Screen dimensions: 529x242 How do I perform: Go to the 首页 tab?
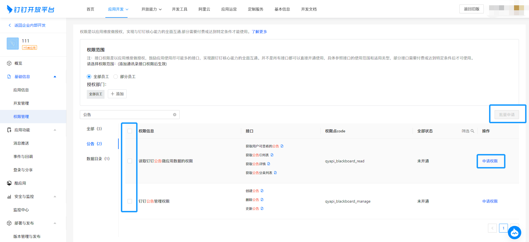coord(90,9)
